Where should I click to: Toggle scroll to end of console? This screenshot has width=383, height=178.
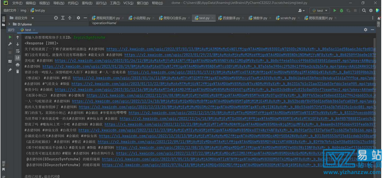click(18, 58)
